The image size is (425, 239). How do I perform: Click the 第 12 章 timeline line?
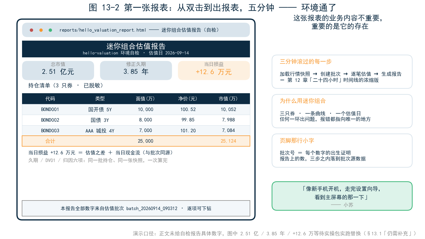click(x=329, y=80)
